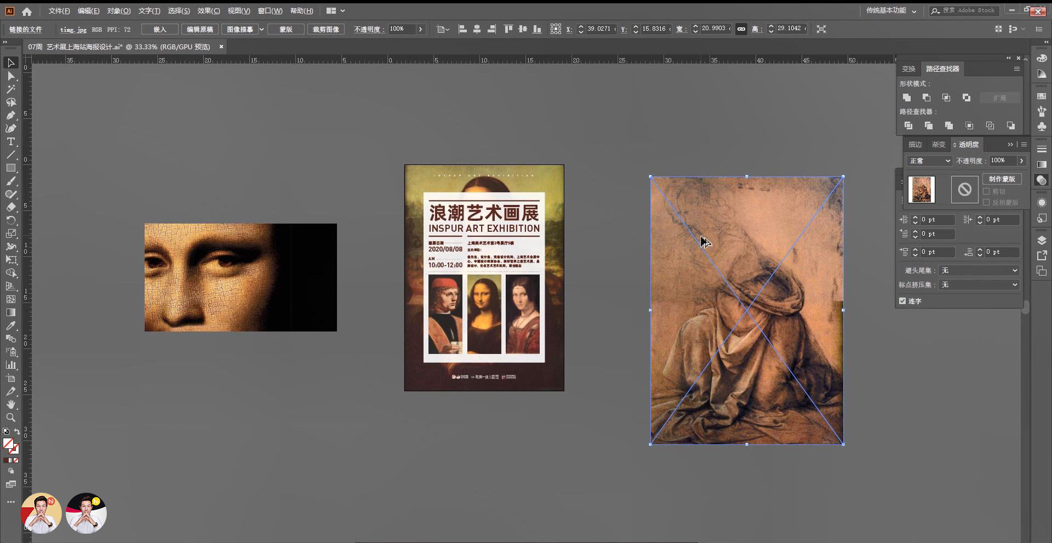Click the 嵌入 button

[160, 29]
